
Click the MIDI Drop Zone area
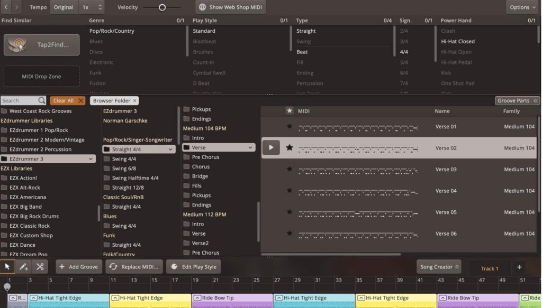coord(41,76)
